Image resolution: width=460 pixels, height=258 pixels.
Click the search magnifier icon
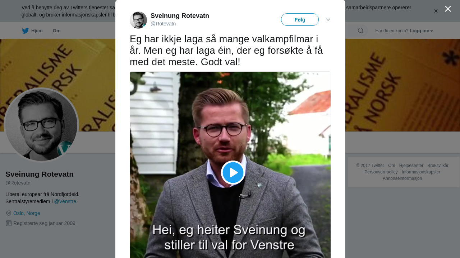(x=360, y=30)
